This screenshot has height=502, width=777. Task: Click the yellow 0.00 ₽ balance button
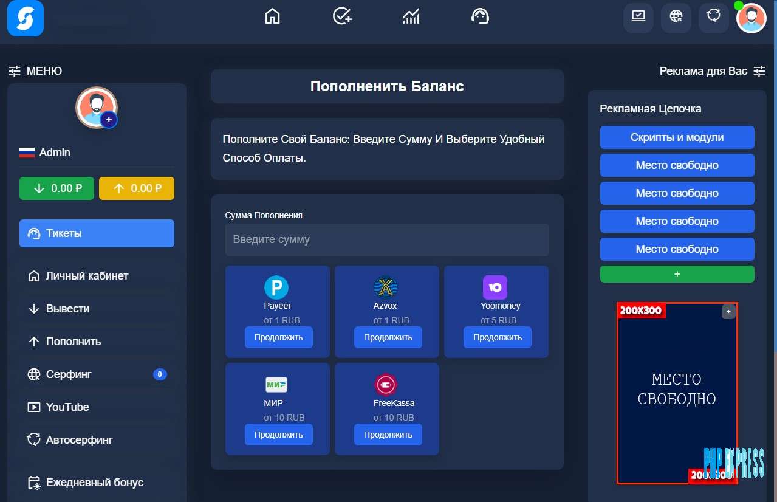click(137, 188)
